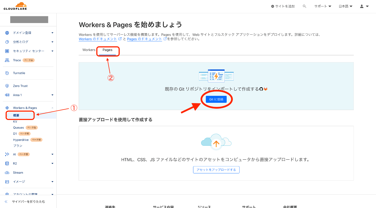Expand the R2 menu arrow
The height and width of the screenshot is (208, 376).
point(52,163)
